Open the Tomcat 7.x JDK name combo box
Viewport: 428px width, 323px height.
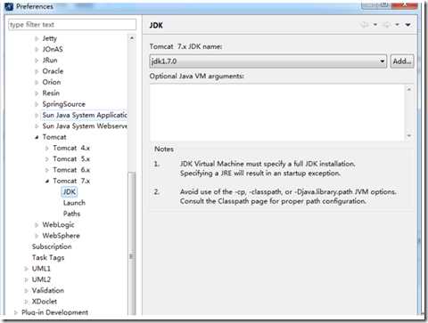pos(268,61)
